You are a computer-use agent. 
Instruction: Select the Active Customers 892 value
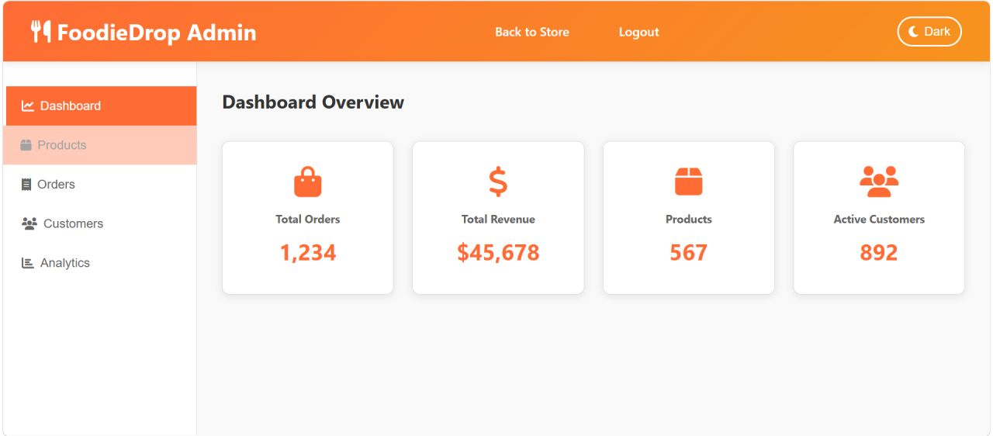(x=879, y=253)
